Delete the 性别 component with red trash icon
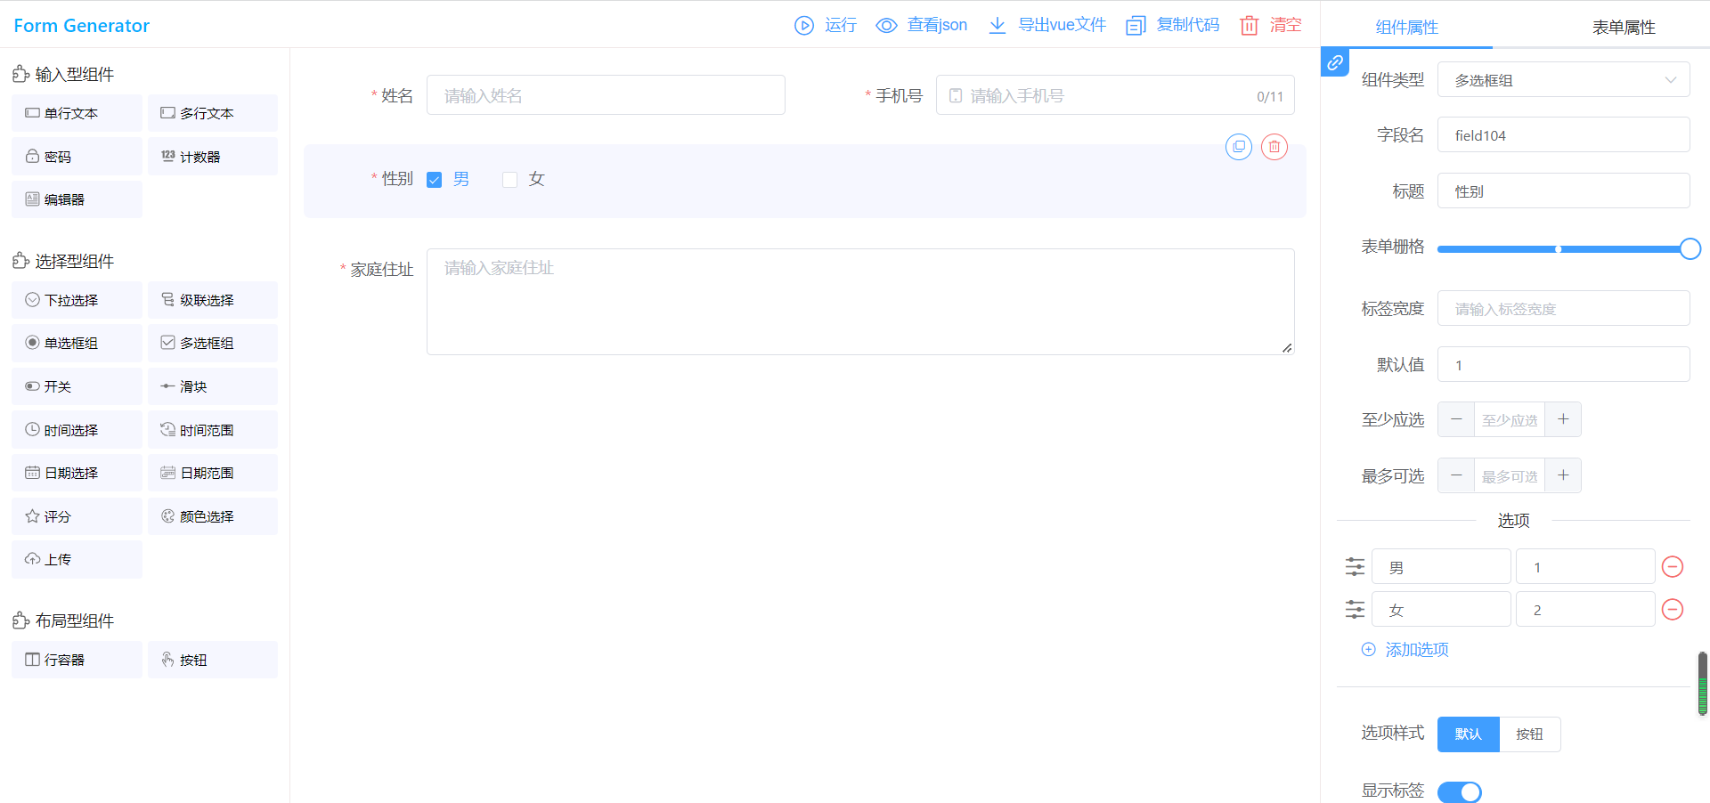1710x803 pixels. pos(1274,147)
